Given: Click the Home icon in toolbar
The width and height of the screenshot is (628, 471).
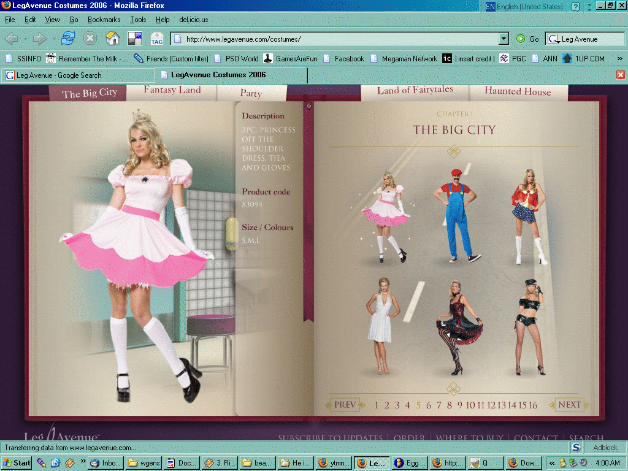Looking at the screenshot, I should (113, 39).
